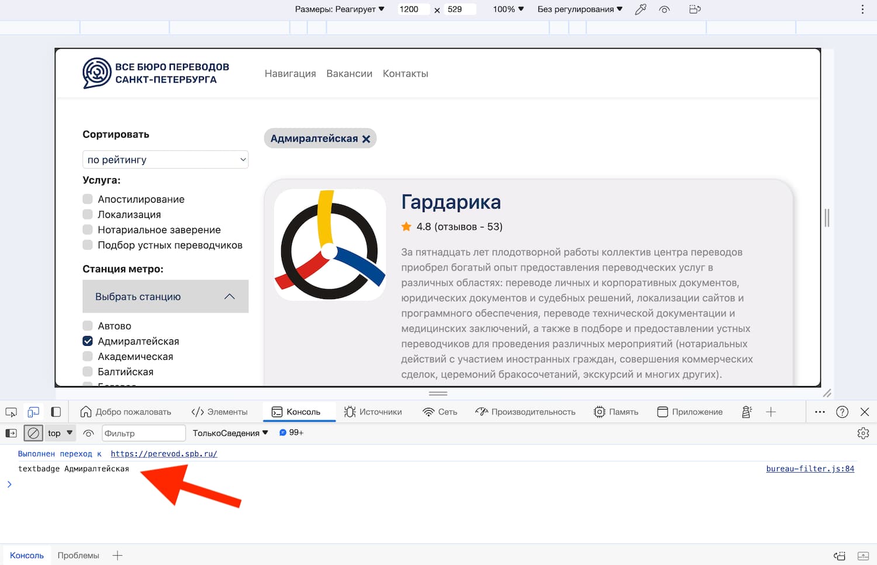Open the top context dropdown
Viewport: 877px width, 565px height.
click(x=60, y=433)
